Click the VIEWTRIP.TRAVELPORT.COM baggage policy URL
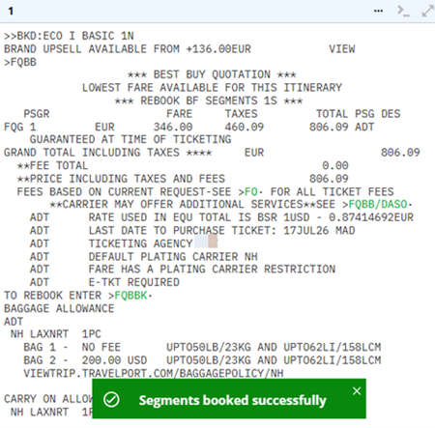435x428 pixels. tap(154, 373)
